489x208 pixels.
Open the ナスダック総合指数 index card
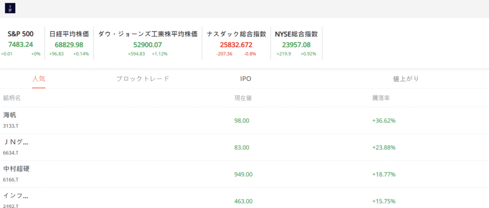click(x=236, y=43)
